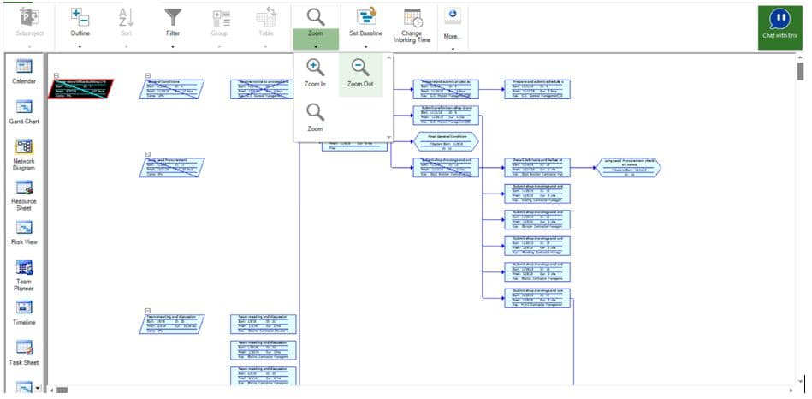The image size is (812, 399).
Task: Click the horizontal scrollbar left arrow
Action: pyautogui.click(x=51, y=390)
